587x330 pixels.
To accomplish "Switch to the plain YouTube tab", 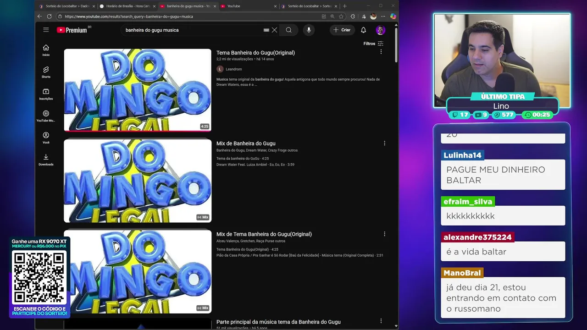I will 248,6.
